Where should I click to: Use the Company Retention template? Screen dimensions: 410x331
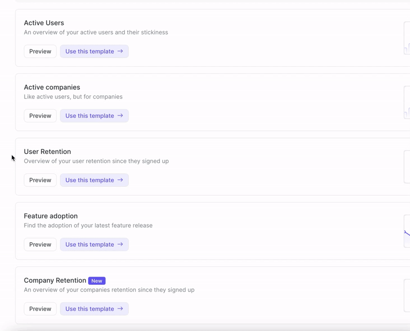[x=94, y=309]
